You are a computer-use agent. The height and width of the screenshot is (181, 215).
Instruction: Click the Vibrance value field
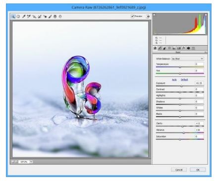click(x=199, y=130)
